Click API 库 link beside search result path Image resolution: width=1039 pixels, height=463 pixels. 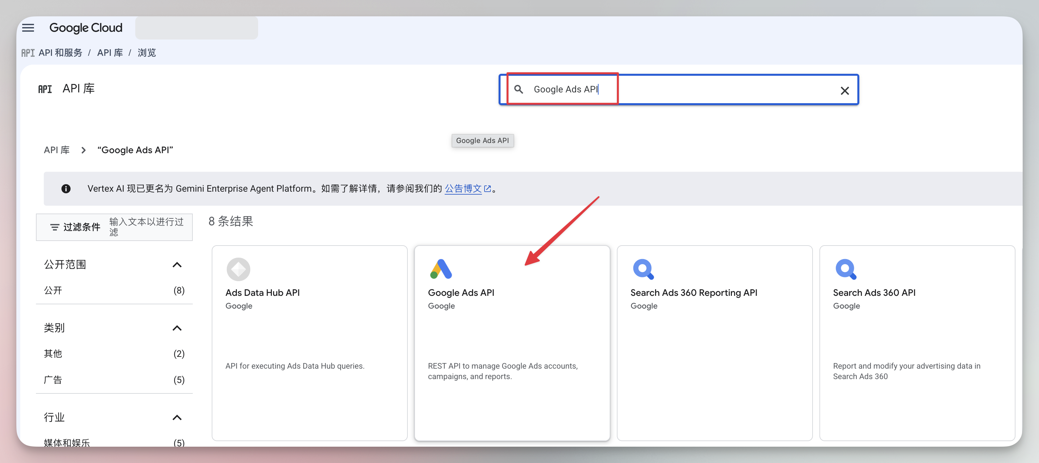point(57,150)
